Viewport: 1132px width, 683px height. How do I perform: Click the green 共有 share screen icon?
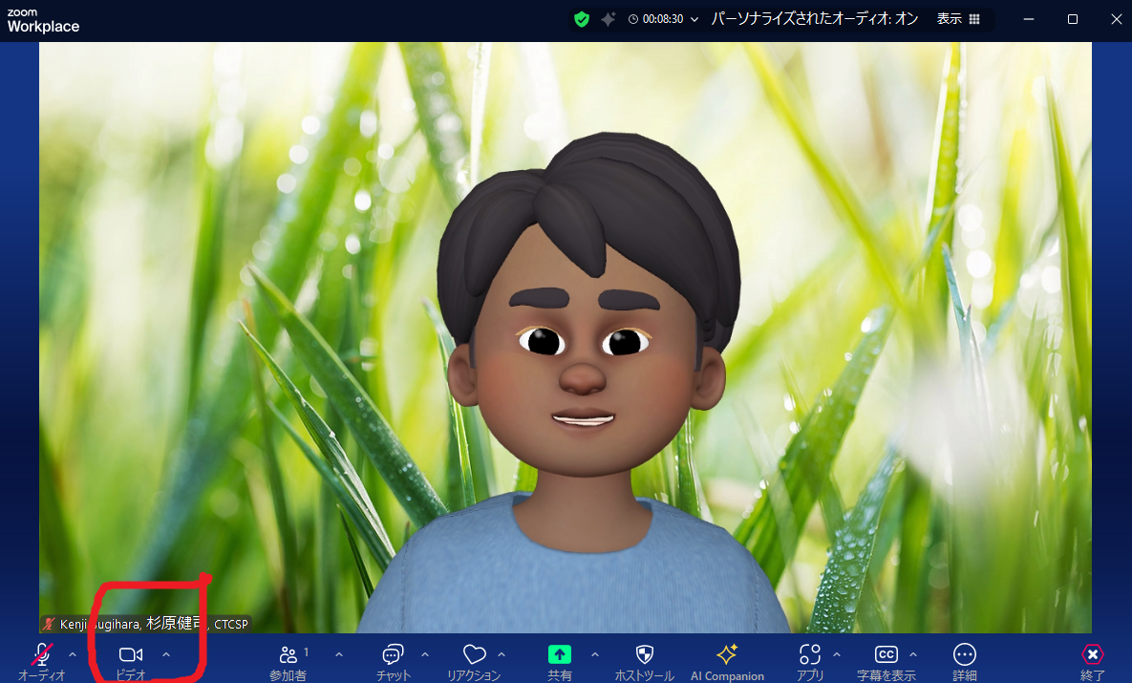[560, 655]
